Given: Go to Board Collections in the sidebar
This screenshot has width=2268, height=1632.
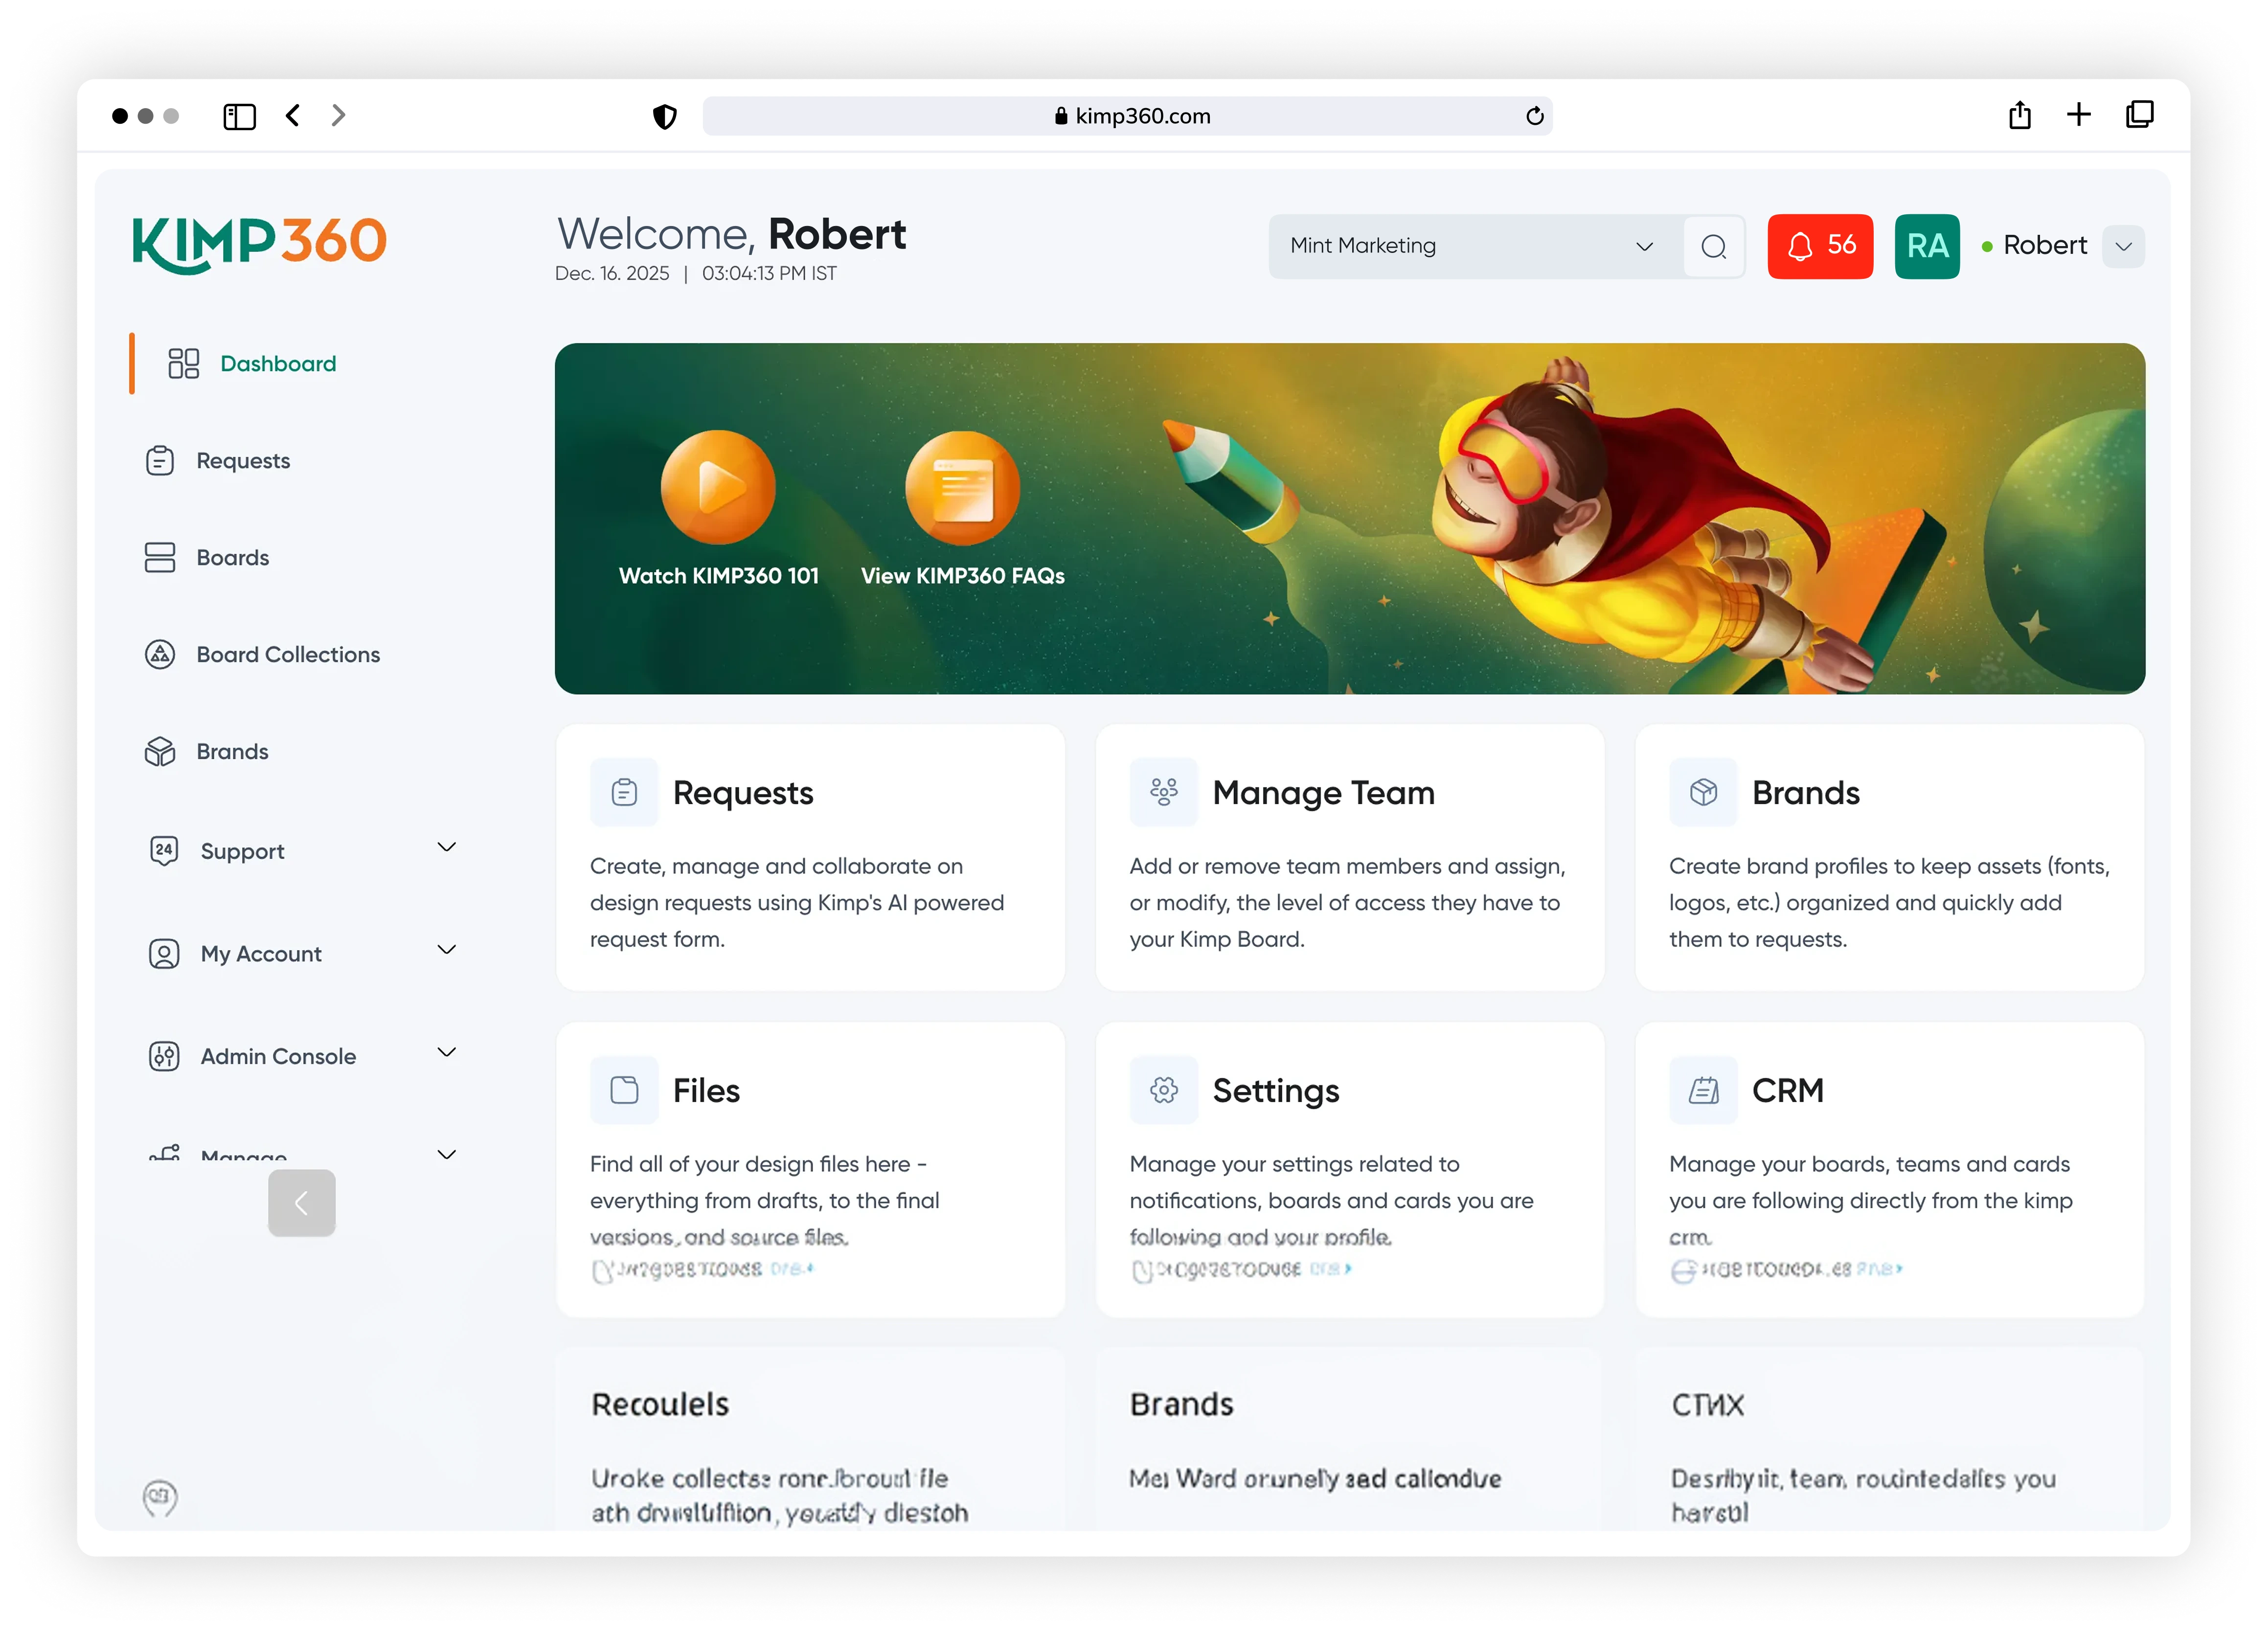Looking at the screenshot, I should point(288,655).
